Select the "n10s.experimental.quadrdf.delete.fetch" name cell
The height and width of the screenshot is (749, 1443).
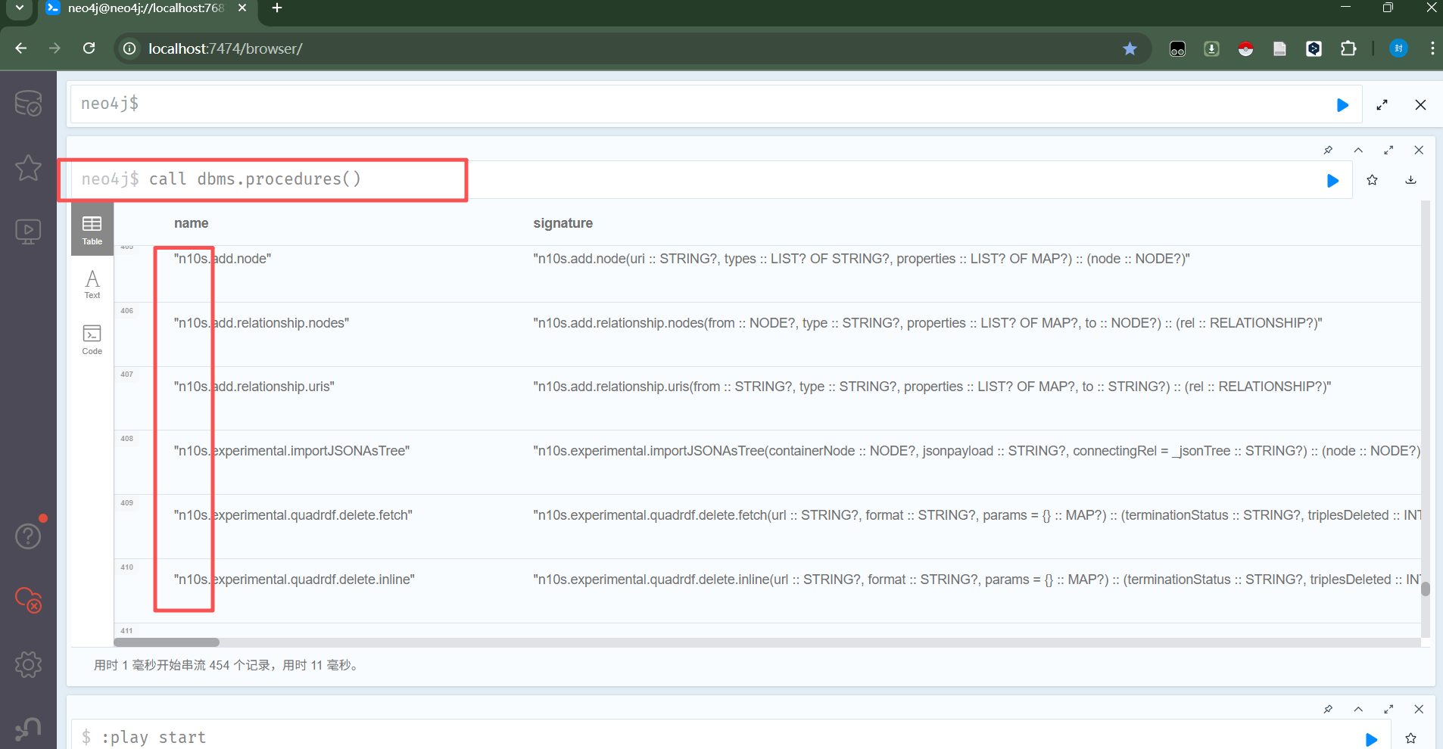[x=293, y=515]
